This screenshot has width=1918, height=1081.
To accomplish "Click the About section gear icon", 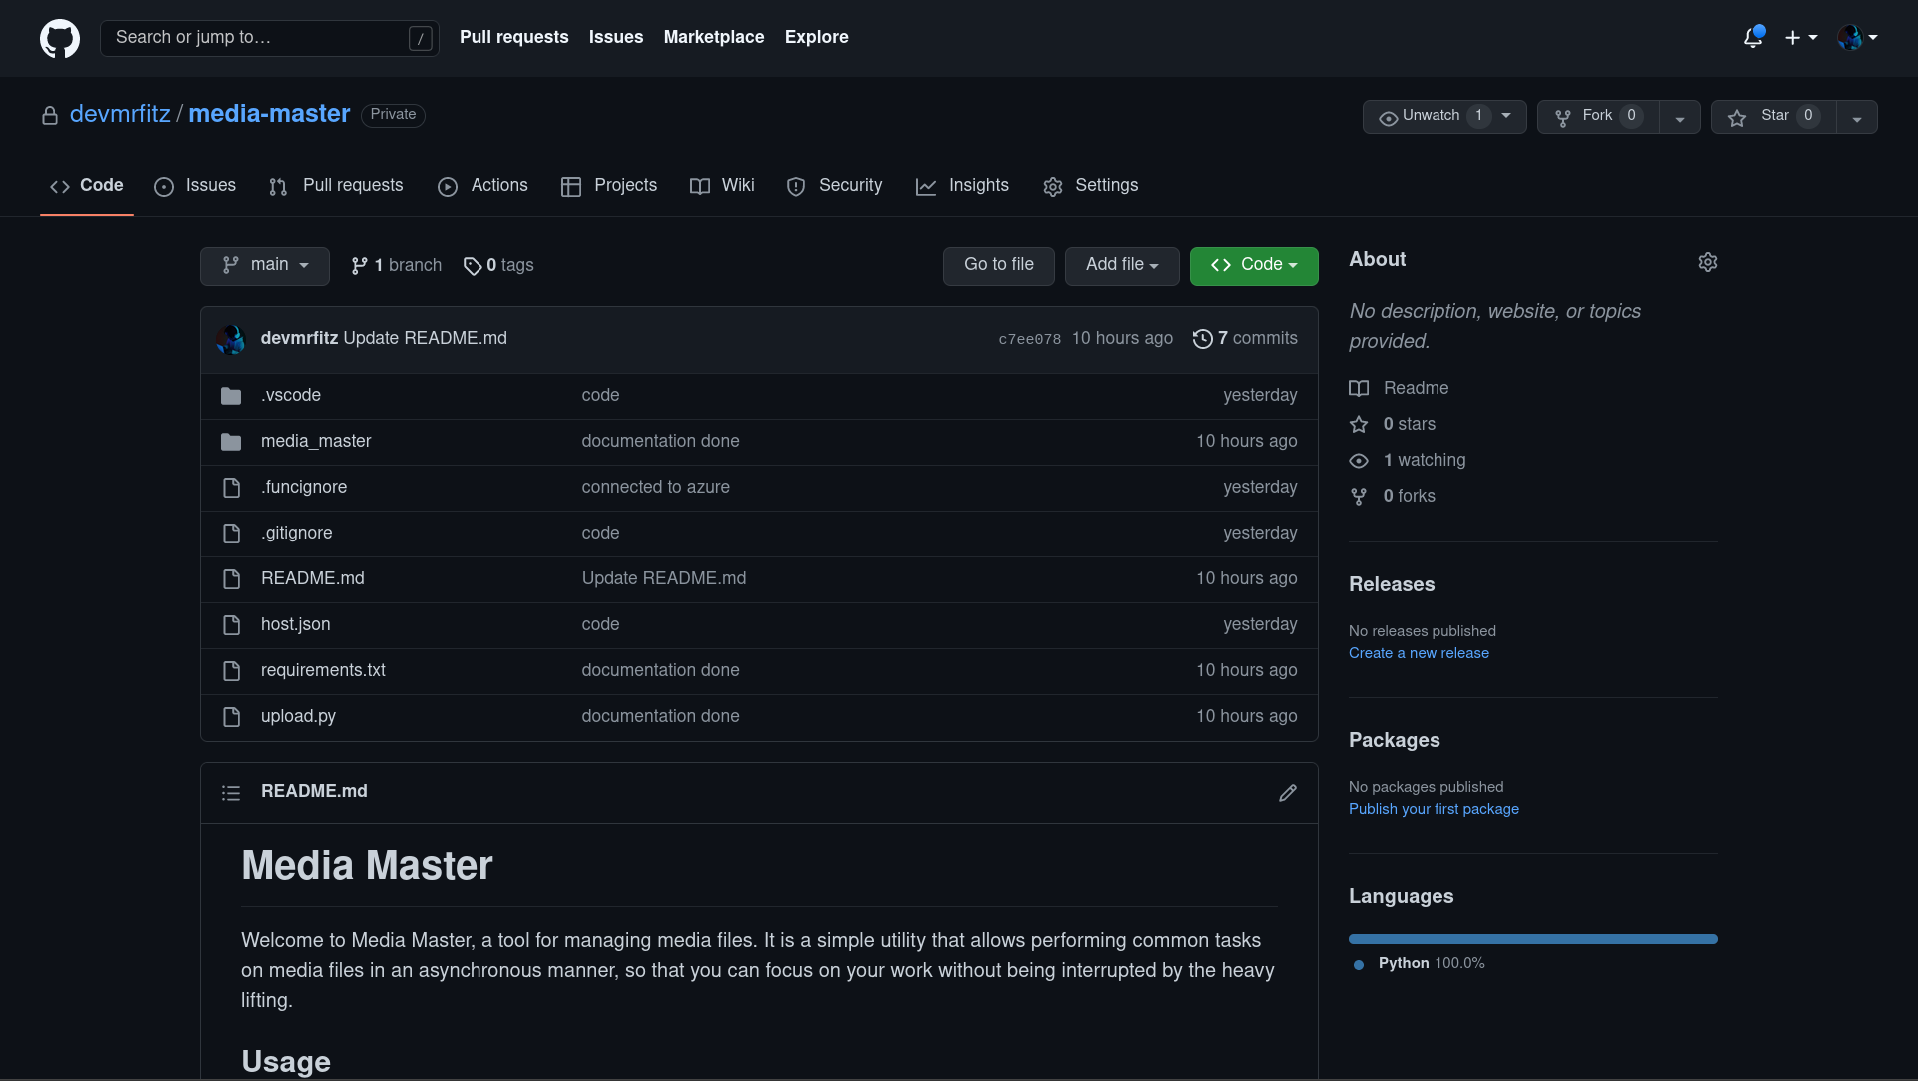I will click(x=1707, y=262).
